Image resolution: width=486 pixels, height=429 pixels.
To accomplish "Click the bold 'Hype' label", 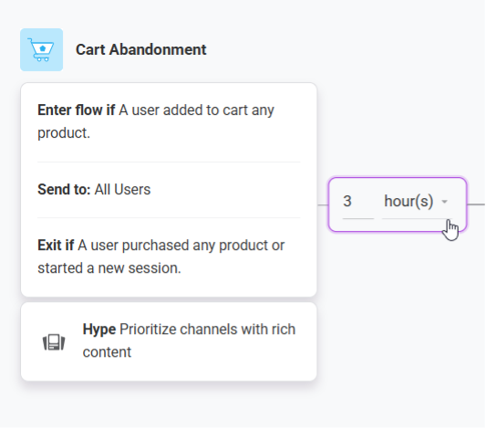I will point(99,330).
